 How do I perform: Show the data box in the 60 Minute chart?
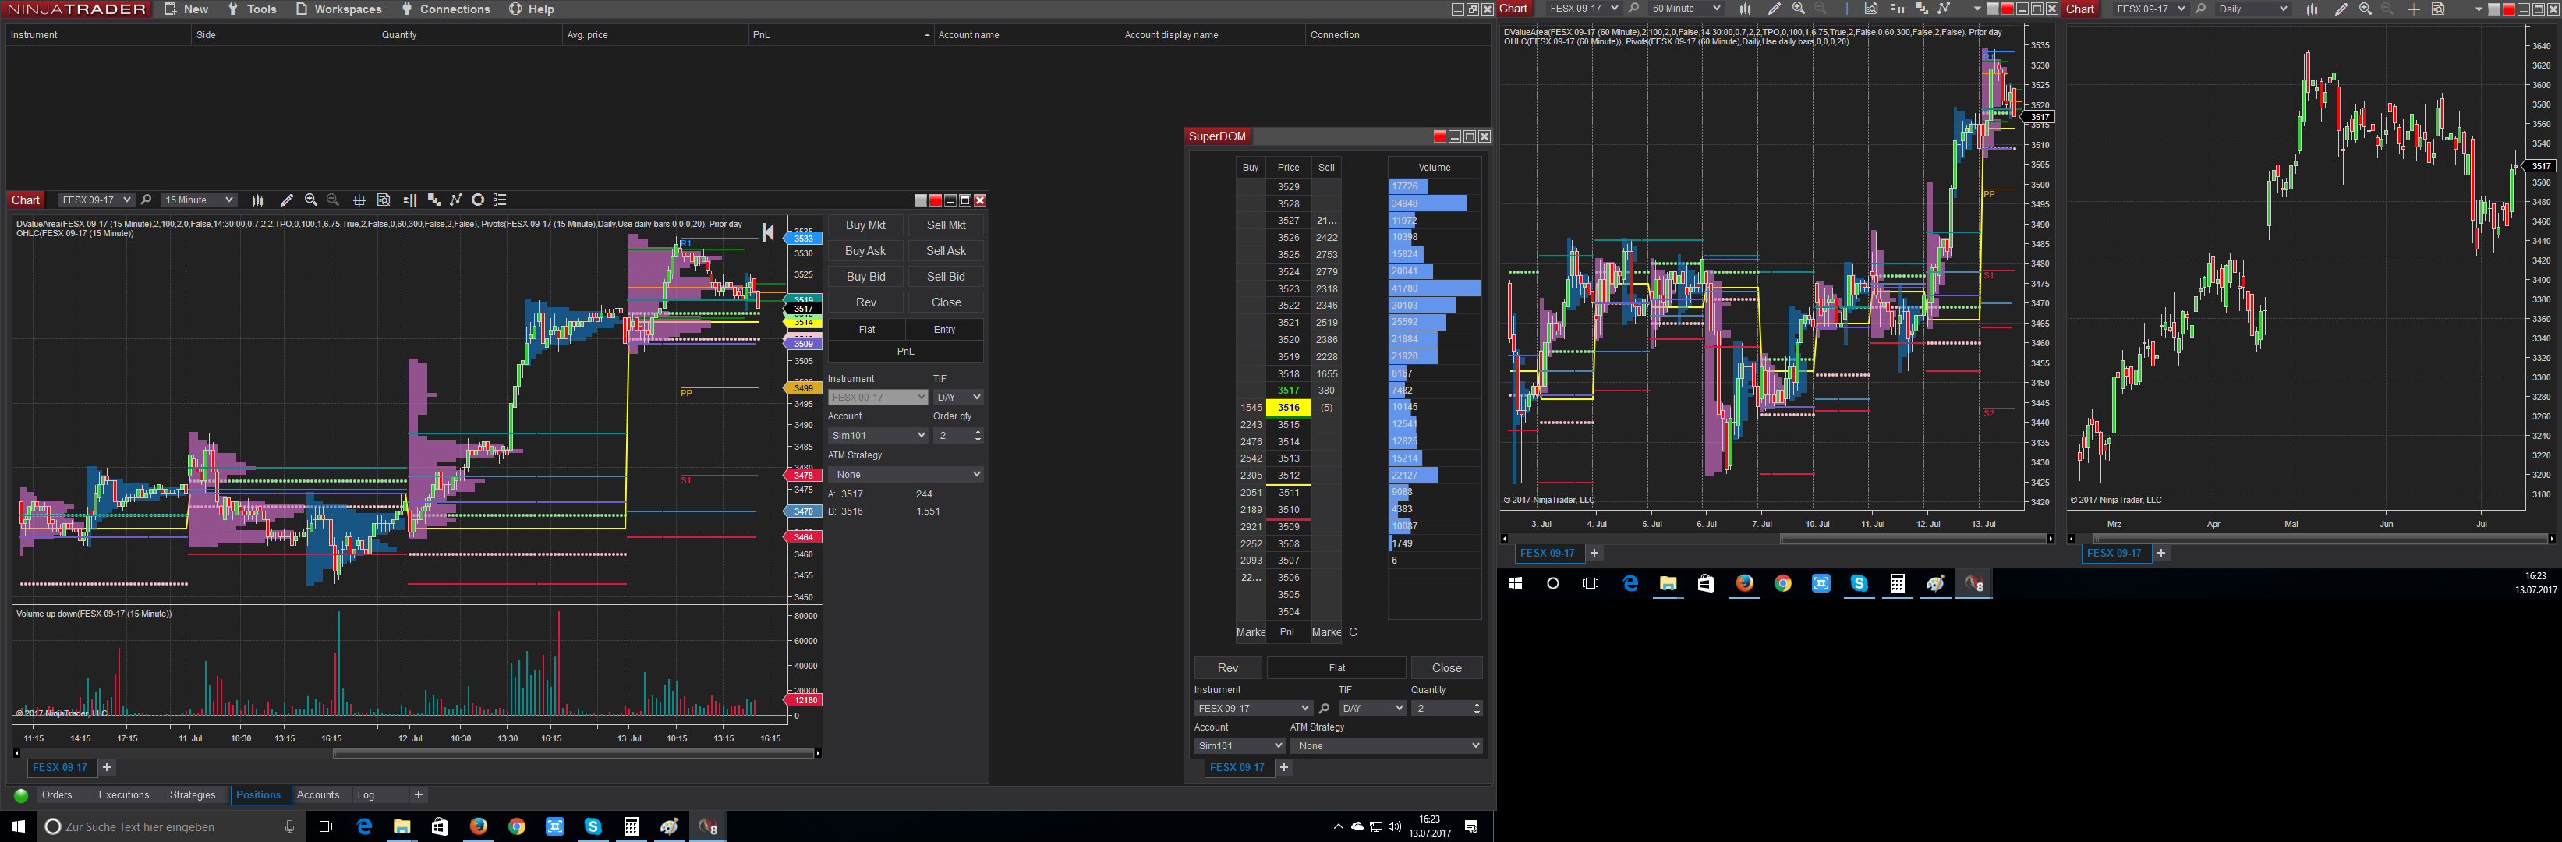(1870, 9)
